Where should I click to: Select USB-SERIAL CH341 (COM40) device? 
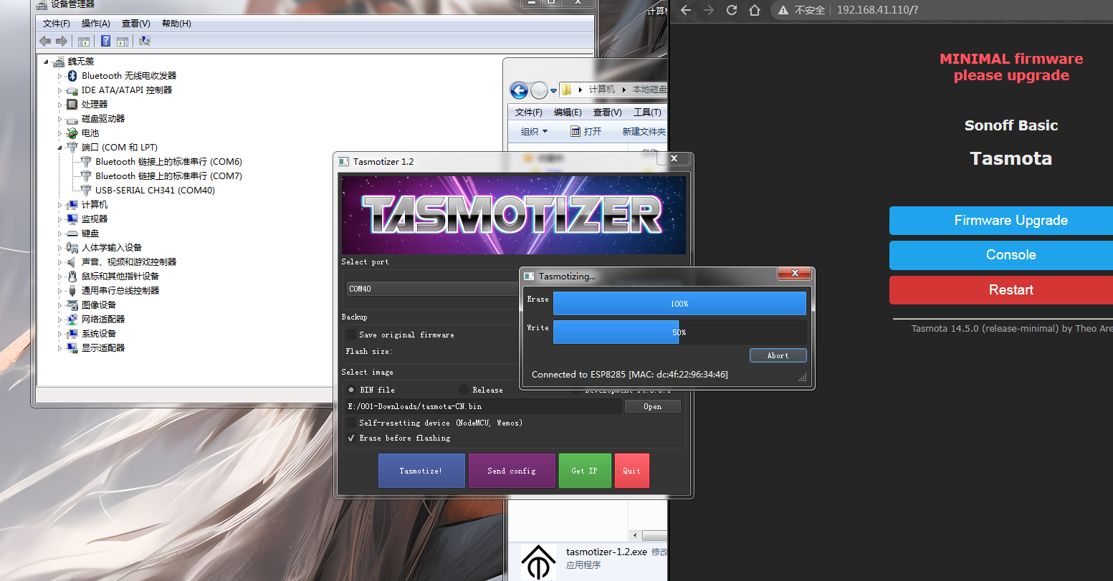coord(155,190)
